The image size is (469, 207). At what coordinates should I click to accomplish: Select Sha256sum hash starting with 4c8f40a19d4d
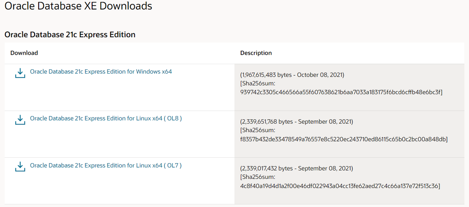tap(340, 186)
